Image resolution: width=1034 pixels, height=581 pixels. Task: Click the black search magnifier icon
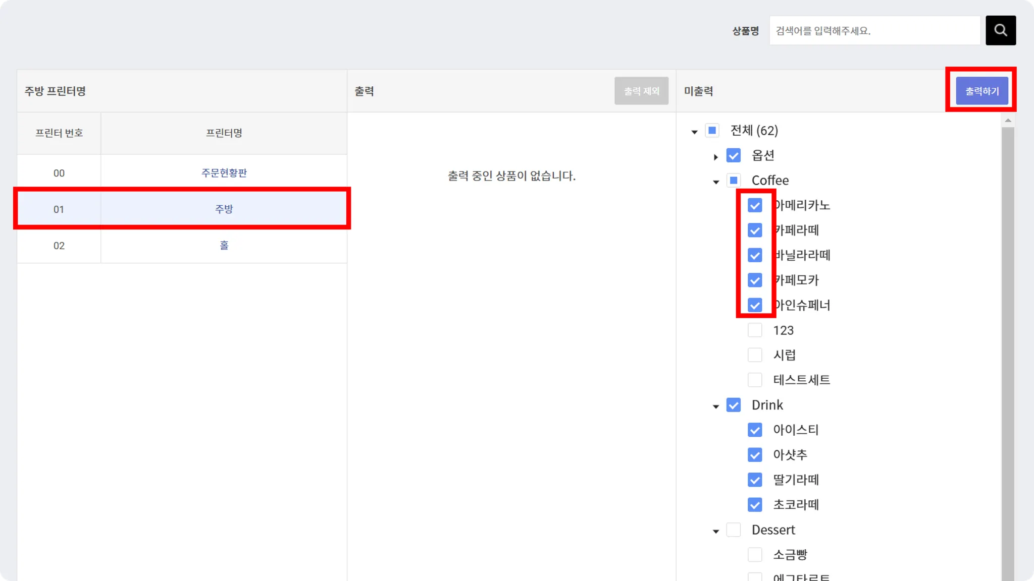point(1000,30)
